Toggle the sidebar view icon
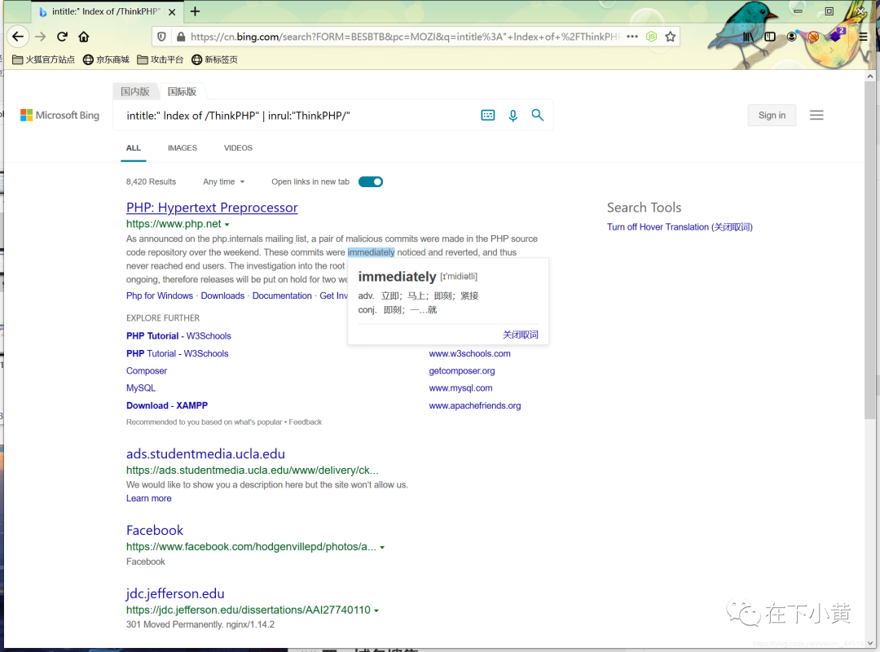 click(770, 37)
